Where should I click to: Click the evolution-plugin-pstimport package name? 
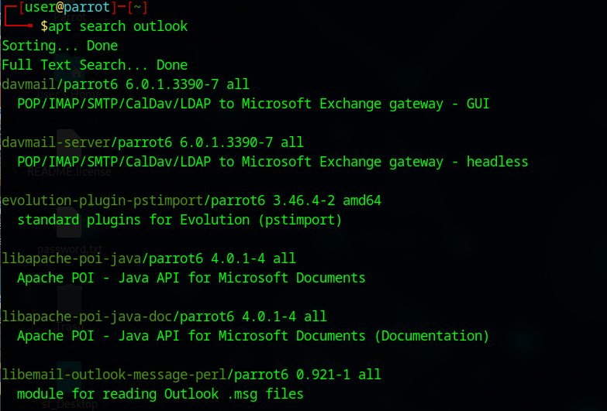[x=102, y=200]
